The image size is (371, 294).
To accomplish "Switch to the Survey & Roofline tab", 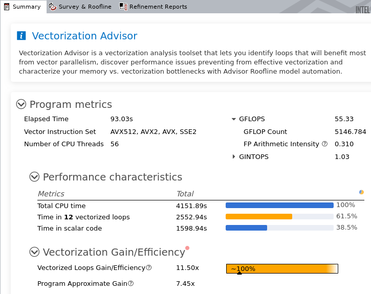I will point(85,7).
